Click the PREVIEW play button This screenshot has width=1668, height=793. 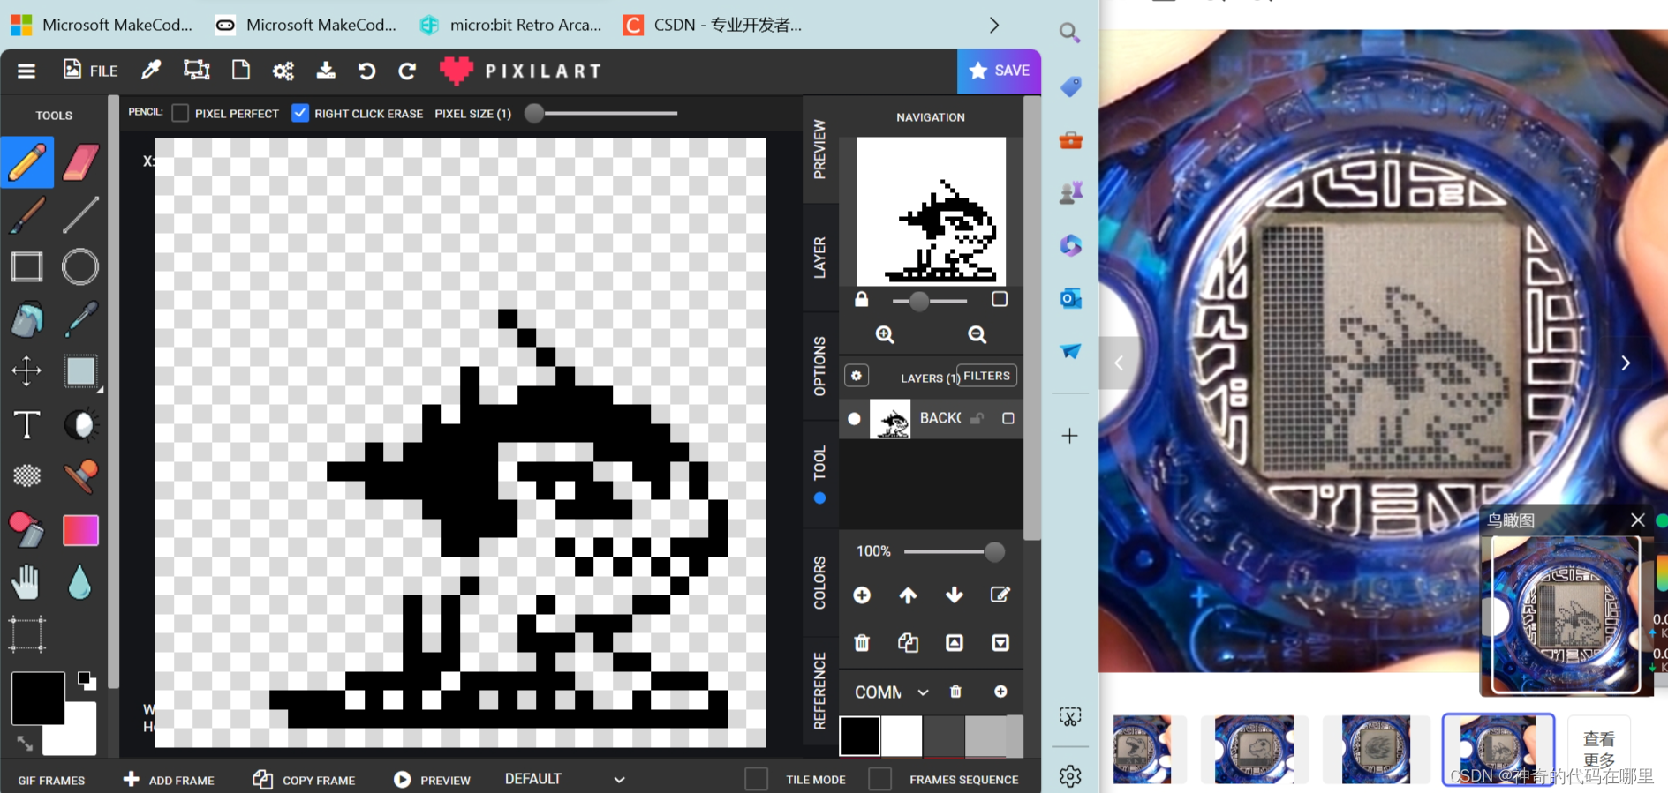click(x=432, y=780)
